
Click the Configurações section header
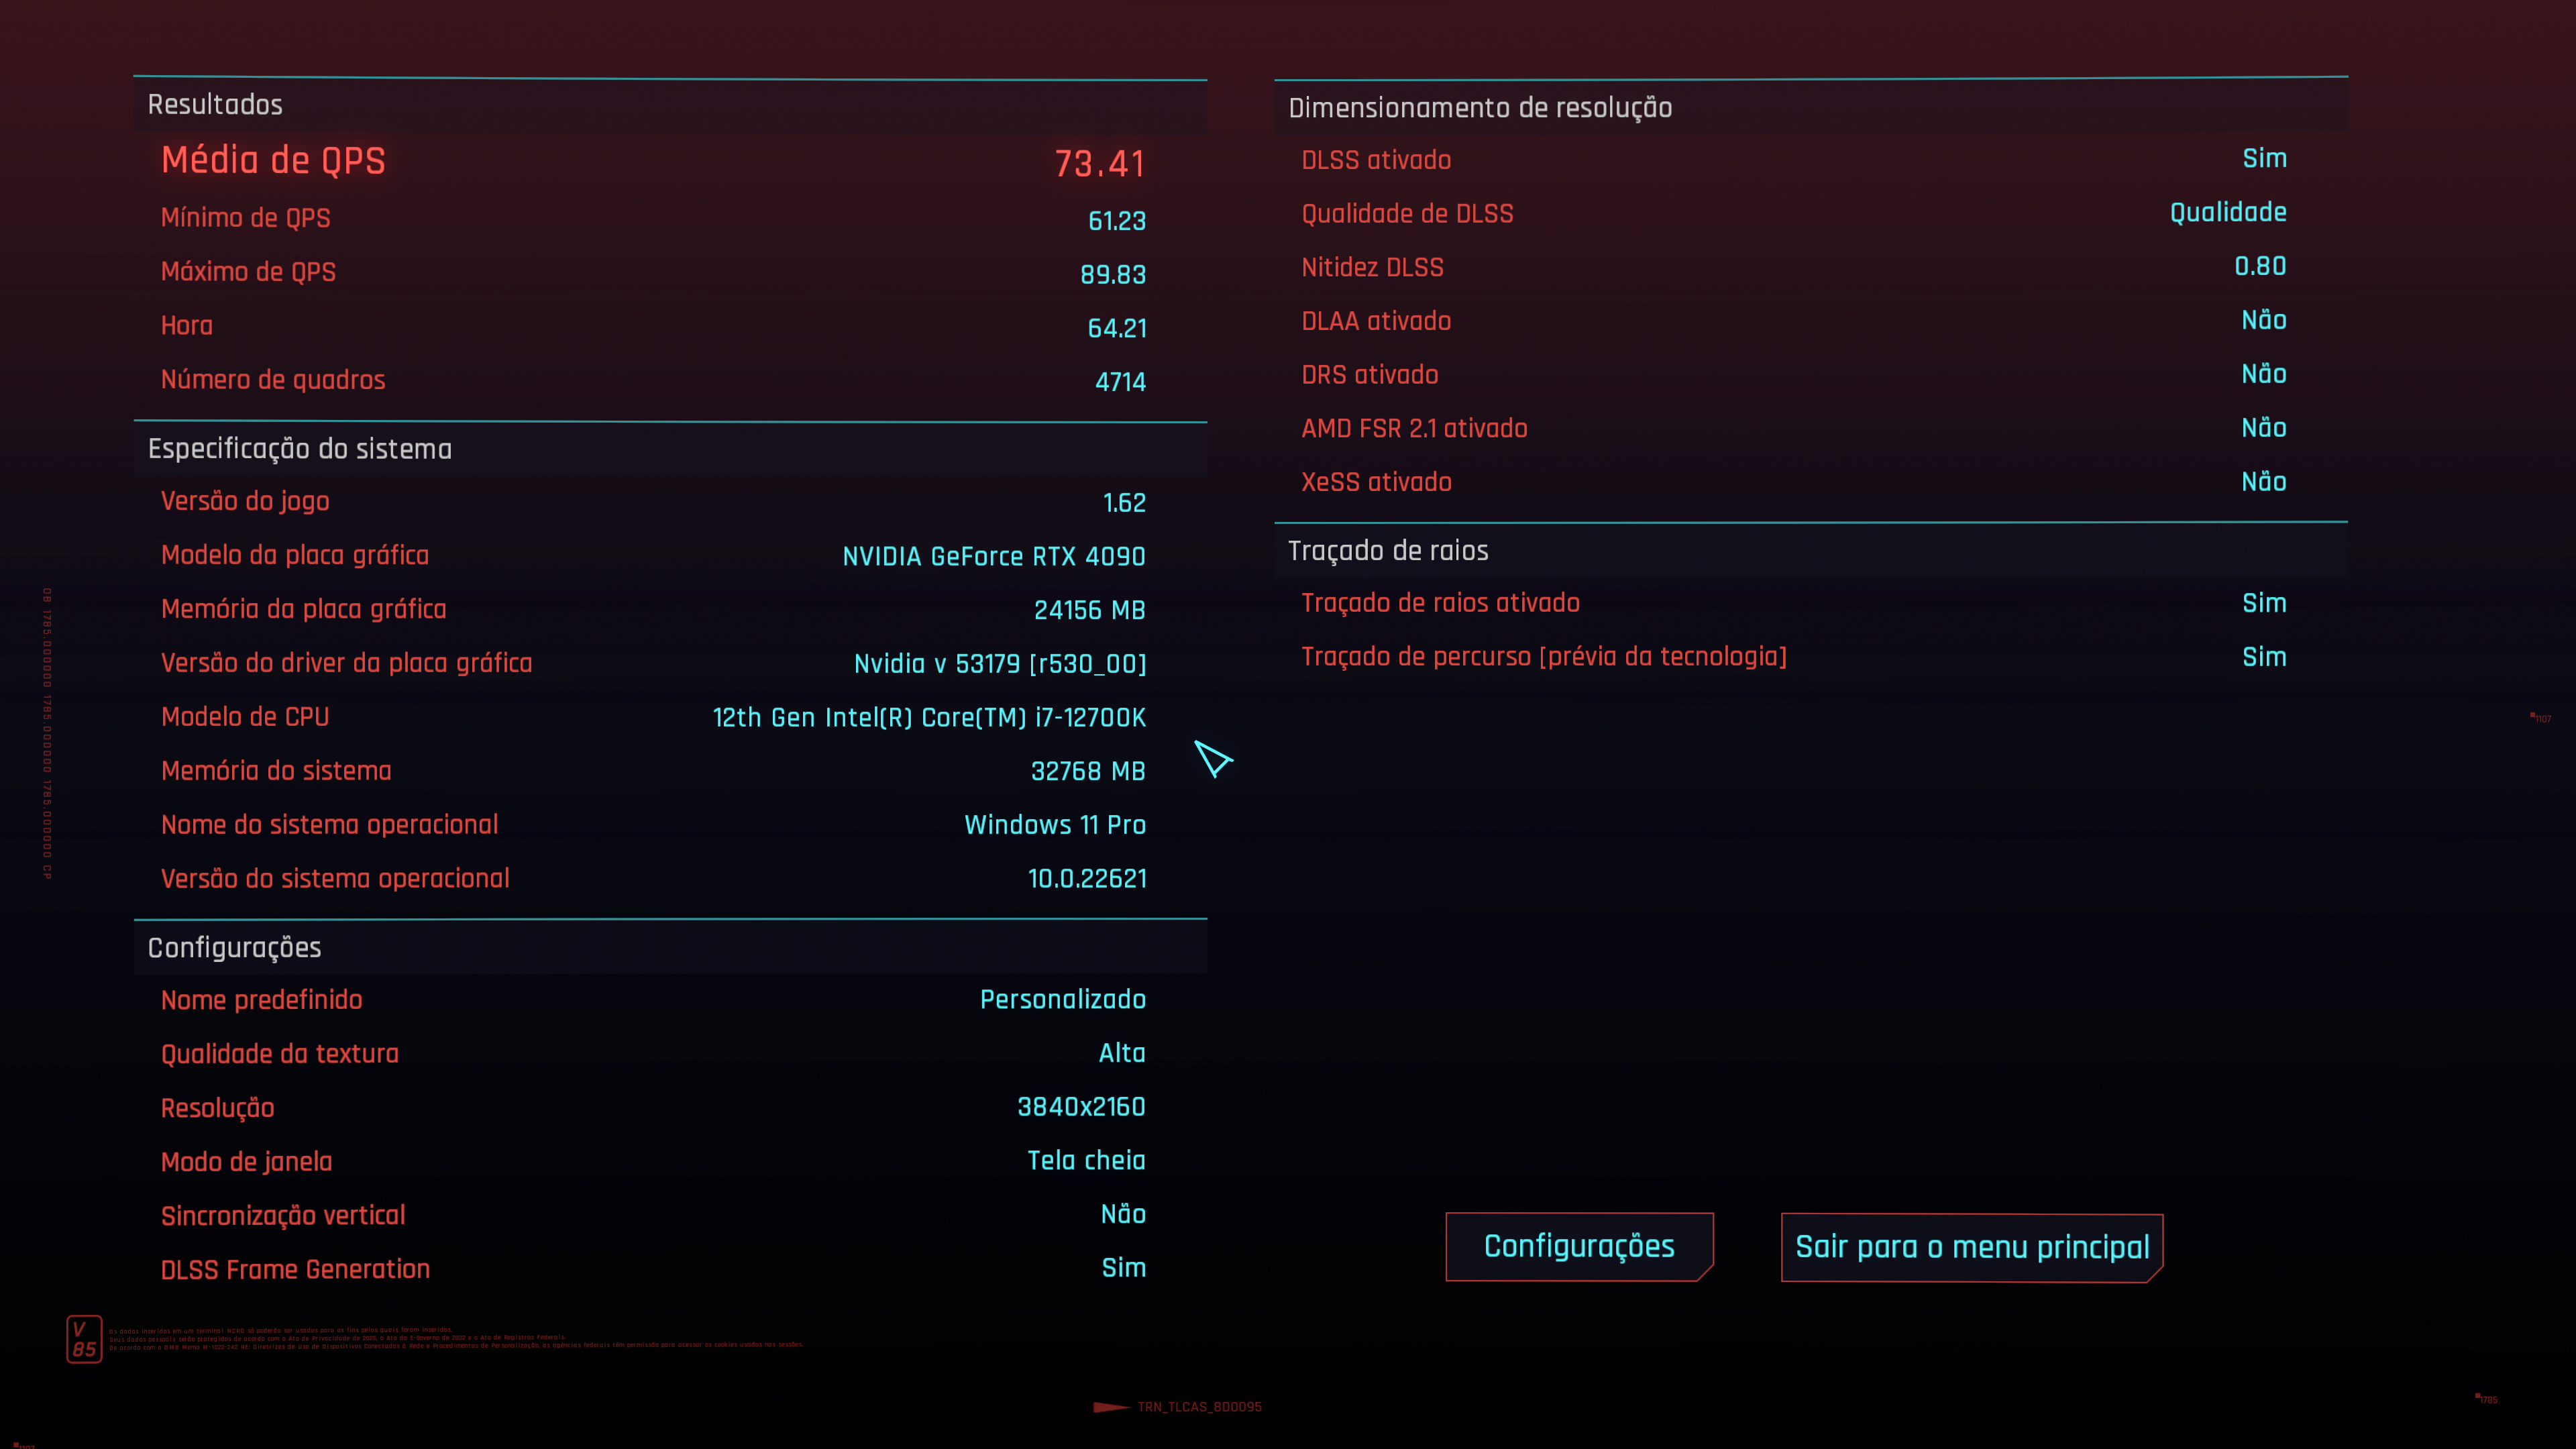(x=234, y=948)
